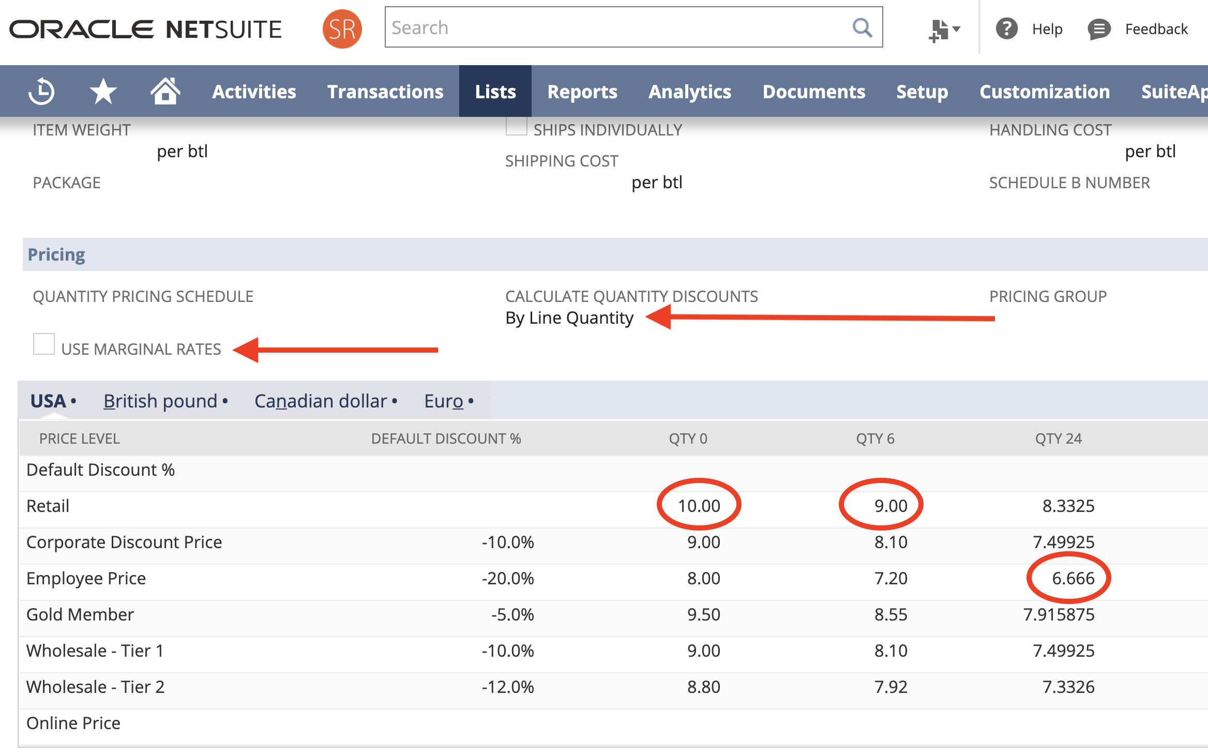Open the Shortcuts star icon
This screenshot has height=756, width=1208.
103,92
